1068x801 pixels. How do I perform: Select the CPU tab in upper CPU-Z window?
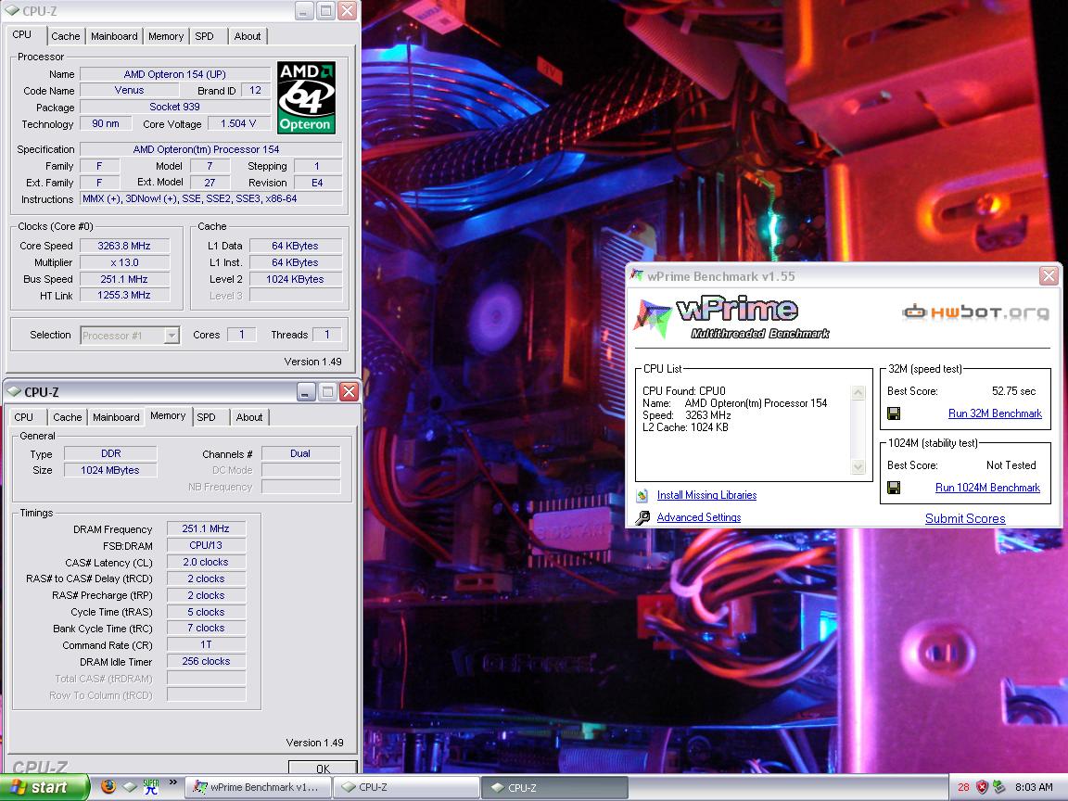22,34
